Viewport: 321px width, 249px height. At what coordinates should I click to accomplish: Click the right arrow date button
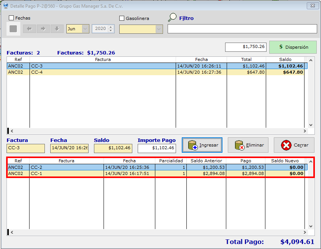coord(43,29)
